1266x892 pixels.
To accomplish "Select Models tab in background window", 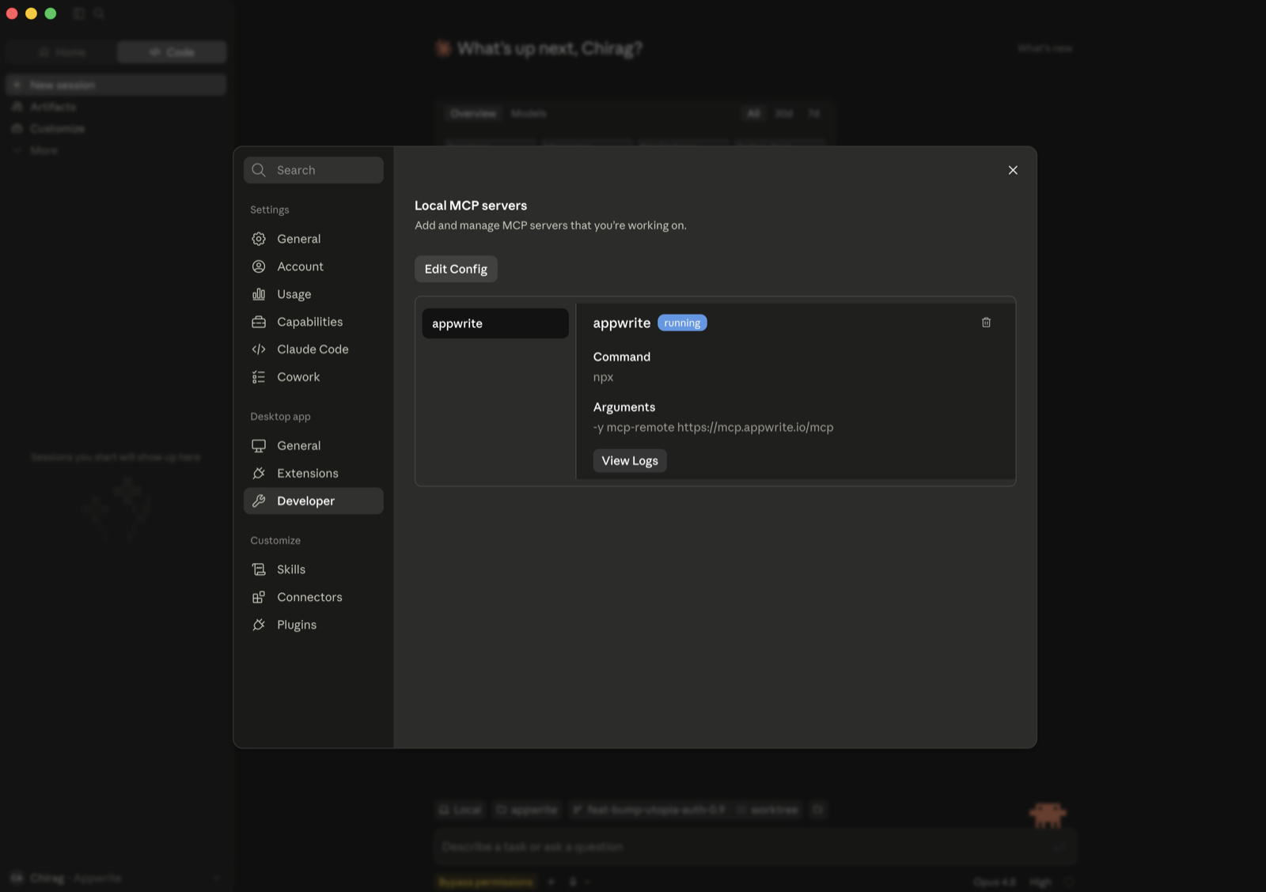I will coord(529,114).
